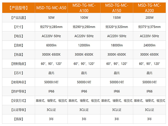The width and height of the screenshot is (168, 126).
Task: Click the 100W wattage cell
Action: (x=84, y=18)
